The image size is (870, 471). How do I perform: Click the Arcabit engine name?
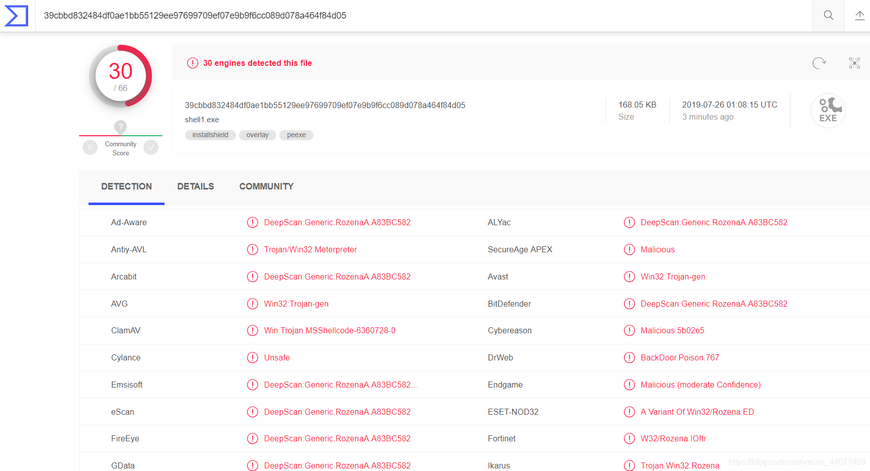tap(124, 276)
